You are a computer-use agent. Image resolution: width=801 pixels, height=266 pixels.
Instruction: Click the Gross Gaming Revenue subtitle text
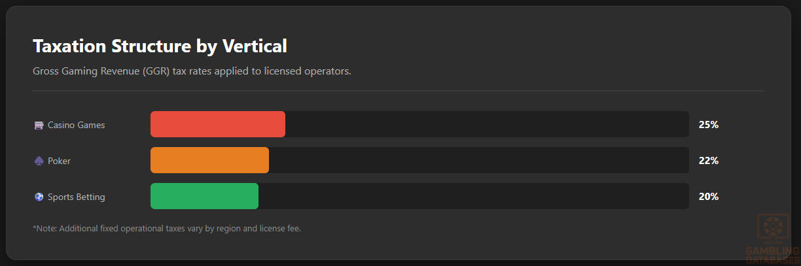[192, 71]
